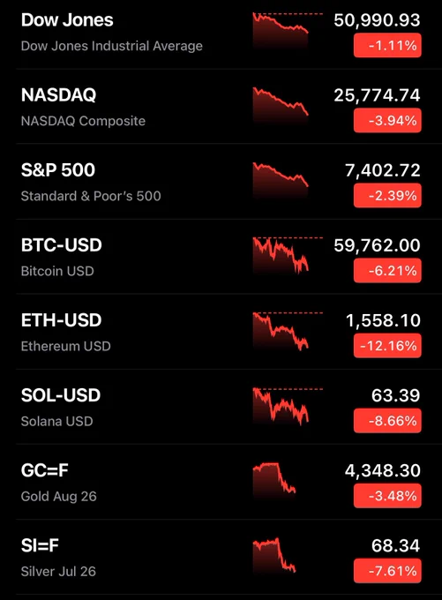
Task: Tap the Ethereum -12.16% change badge
Action: pyautogui.click(x=387, y=346)
